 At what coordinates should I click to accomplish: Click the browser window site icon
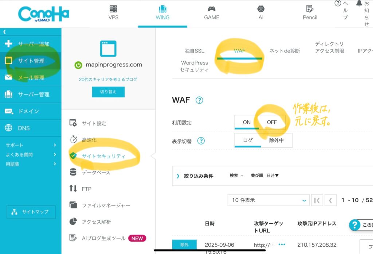click(108, 49)
